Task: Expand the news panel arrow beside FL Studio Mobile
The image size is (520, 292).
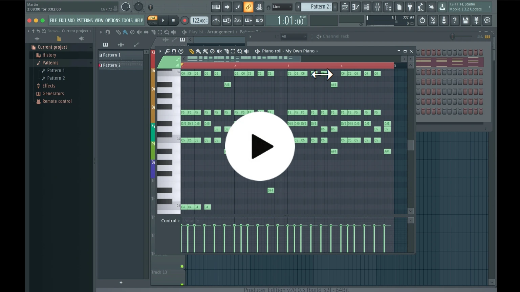Action: 490,7
